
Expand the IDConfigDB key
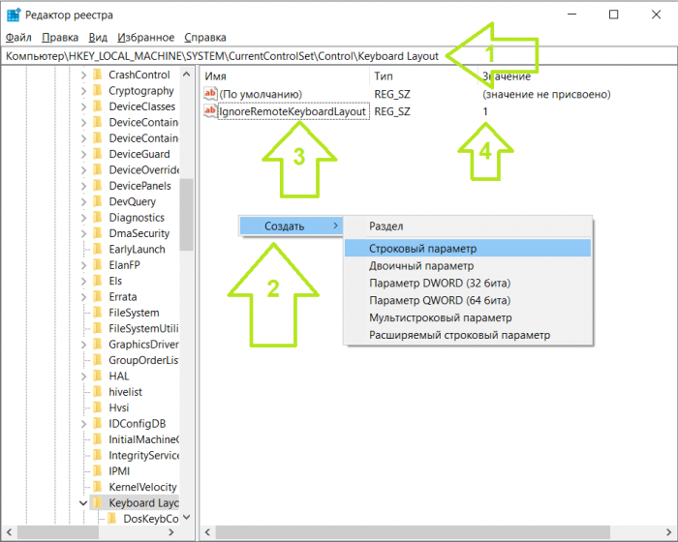click(x=83, y=424)
